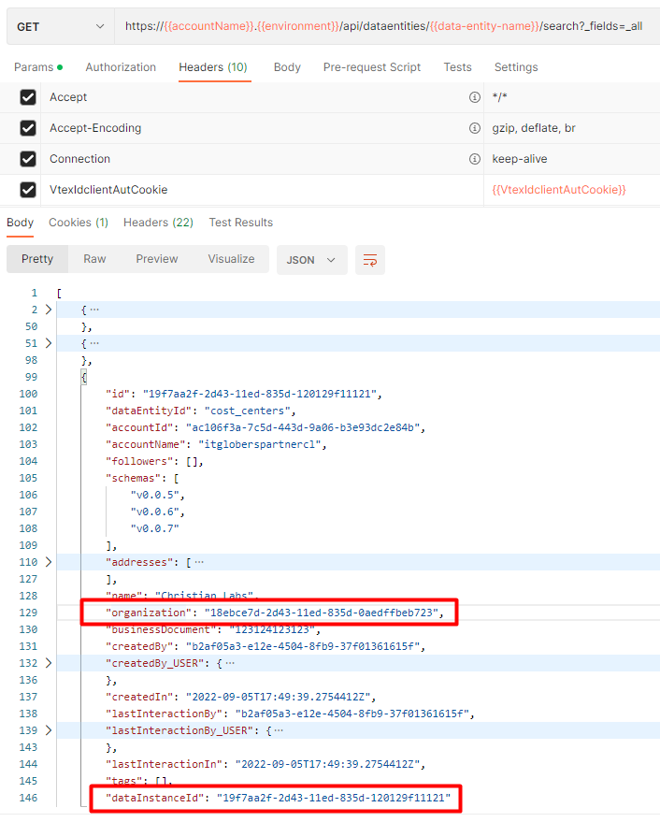660x822 pixels.
Task: Switch to Raw response view
Action: point(94,259)
